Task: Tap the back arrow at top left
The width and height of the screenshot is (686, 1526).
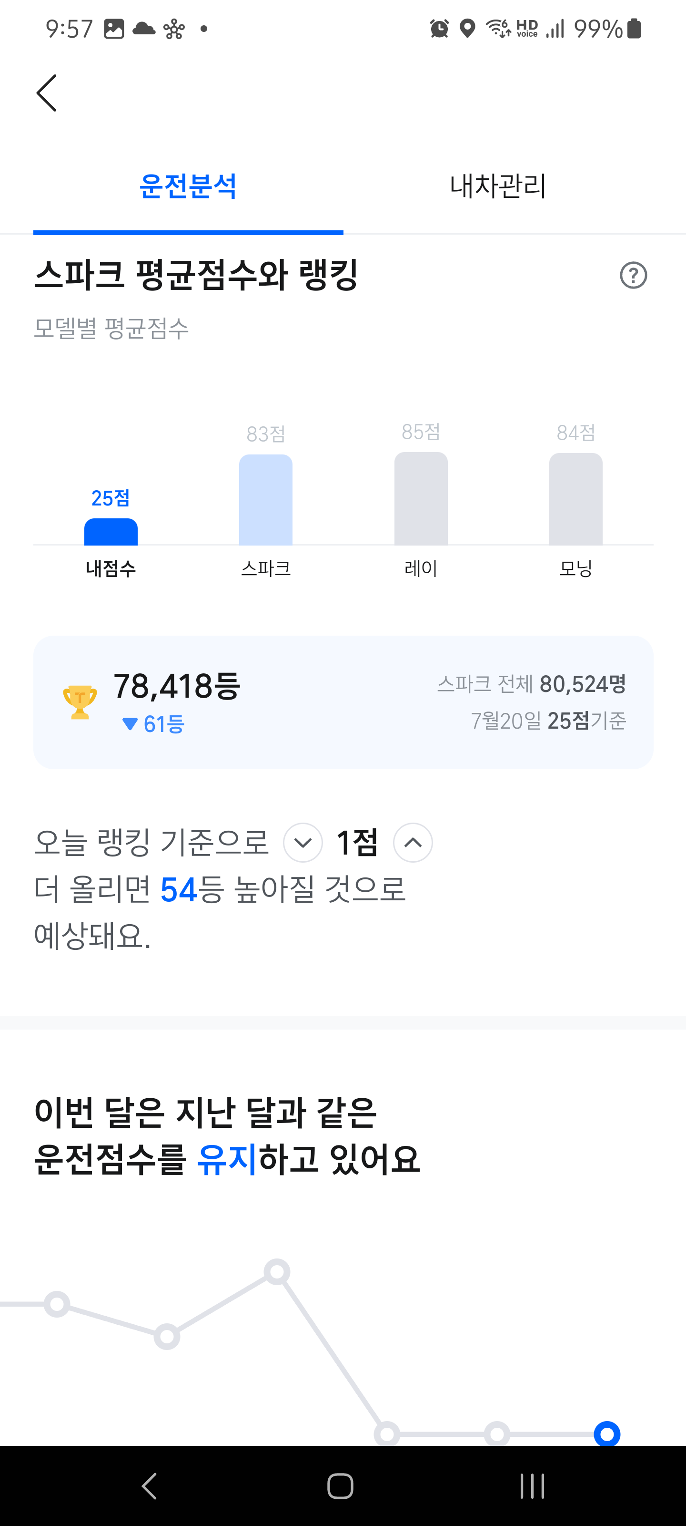Action: coord(47,93)
